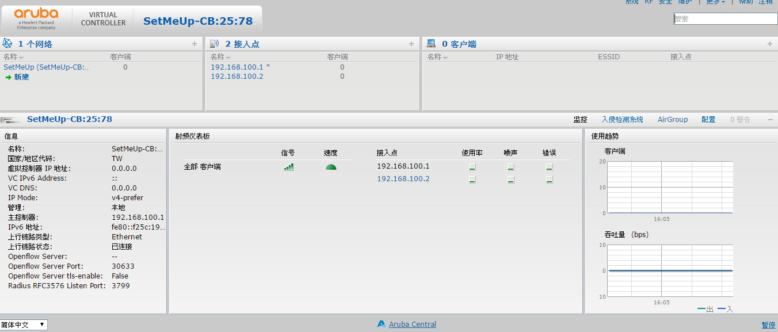Click the 国家/地区代码 value TW
778x332 pixels.
point(117,158)
